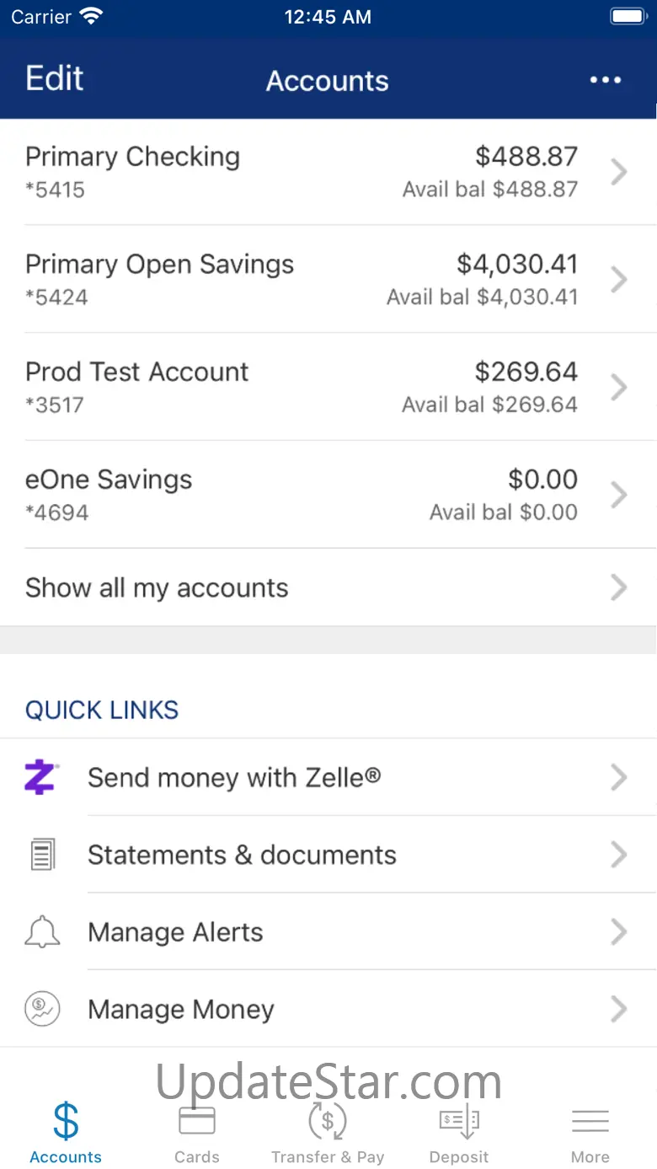
Task: Tap the Manage Alerts bell icon
Action: 42,932
